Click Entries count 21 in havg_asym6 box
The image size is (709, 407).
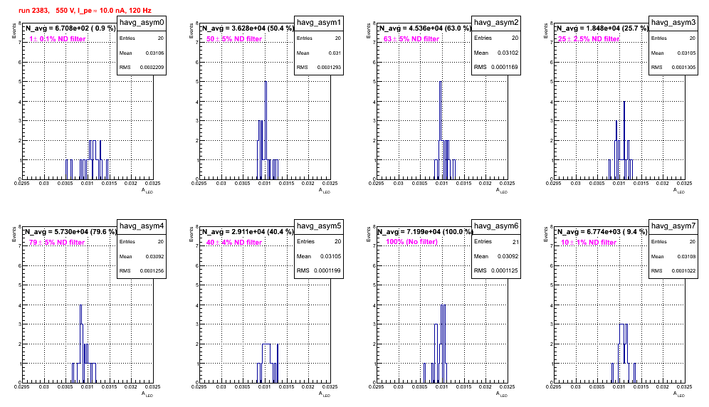[x=515, y=242]
